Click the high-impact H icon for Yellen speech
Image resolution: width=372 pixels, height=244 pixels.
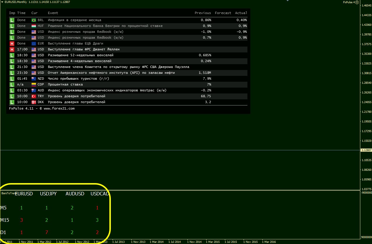(x=12, y=50)
